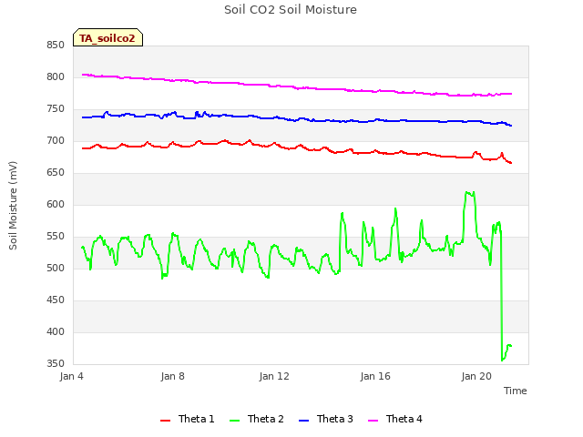
Task: Click the Soil Moisture (mV) axis label
Action: pyautogui.click(x=13, y=206)
